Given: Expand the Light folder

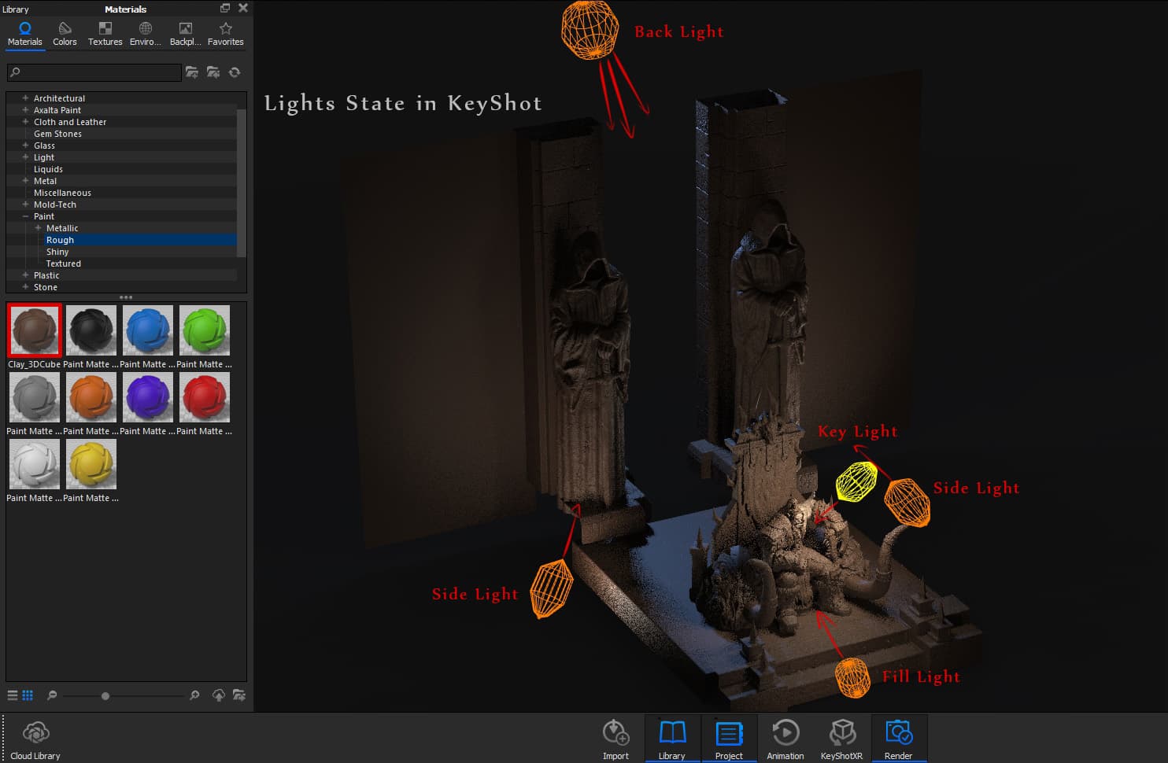Looking at the screenshot, I should (25, 157).
